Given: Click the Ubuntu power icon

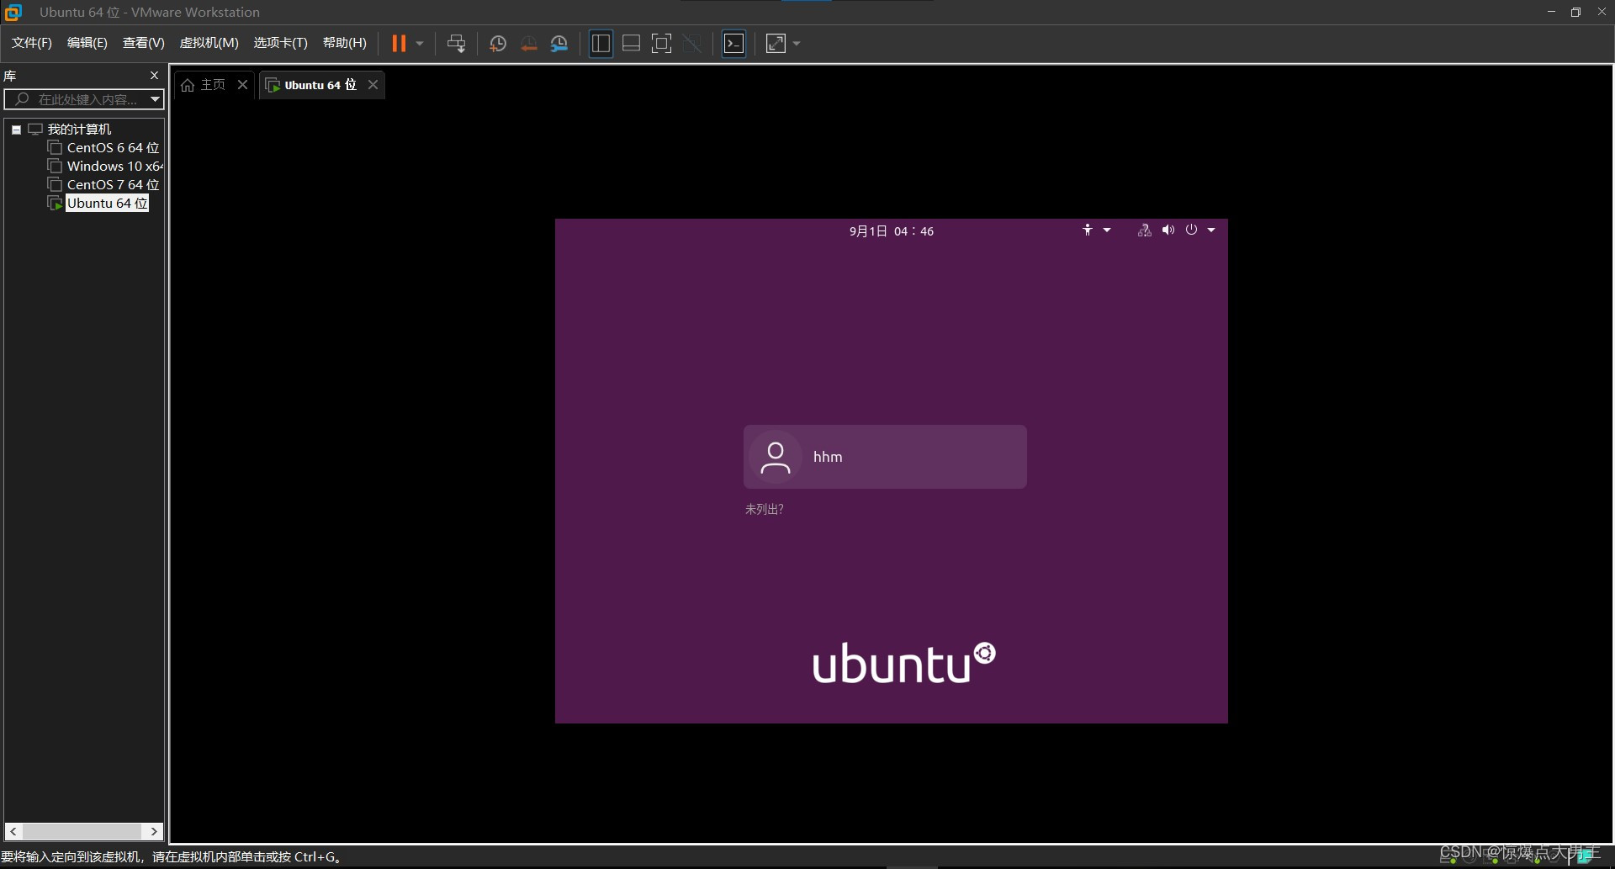Looking at the screenshot, I should point(1191,230).
